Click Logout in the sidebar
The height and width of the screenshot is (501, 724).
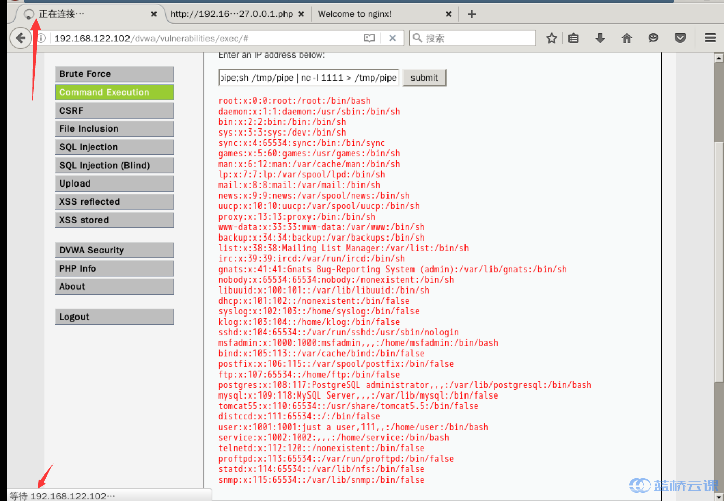click(115, 317)
